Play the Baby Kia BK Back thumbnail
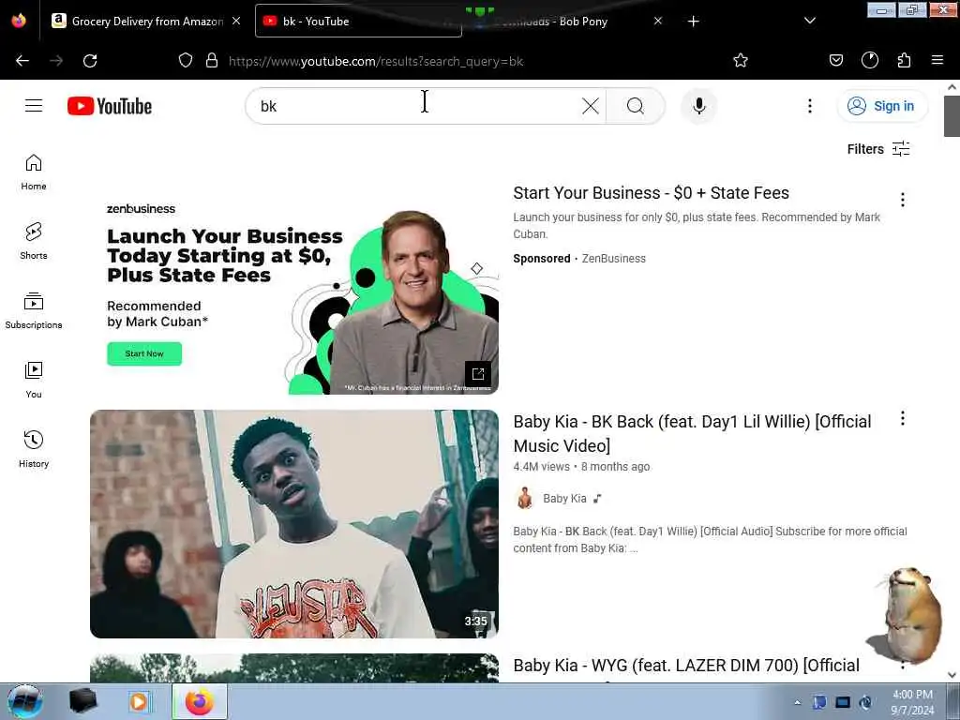 [294, 524]
